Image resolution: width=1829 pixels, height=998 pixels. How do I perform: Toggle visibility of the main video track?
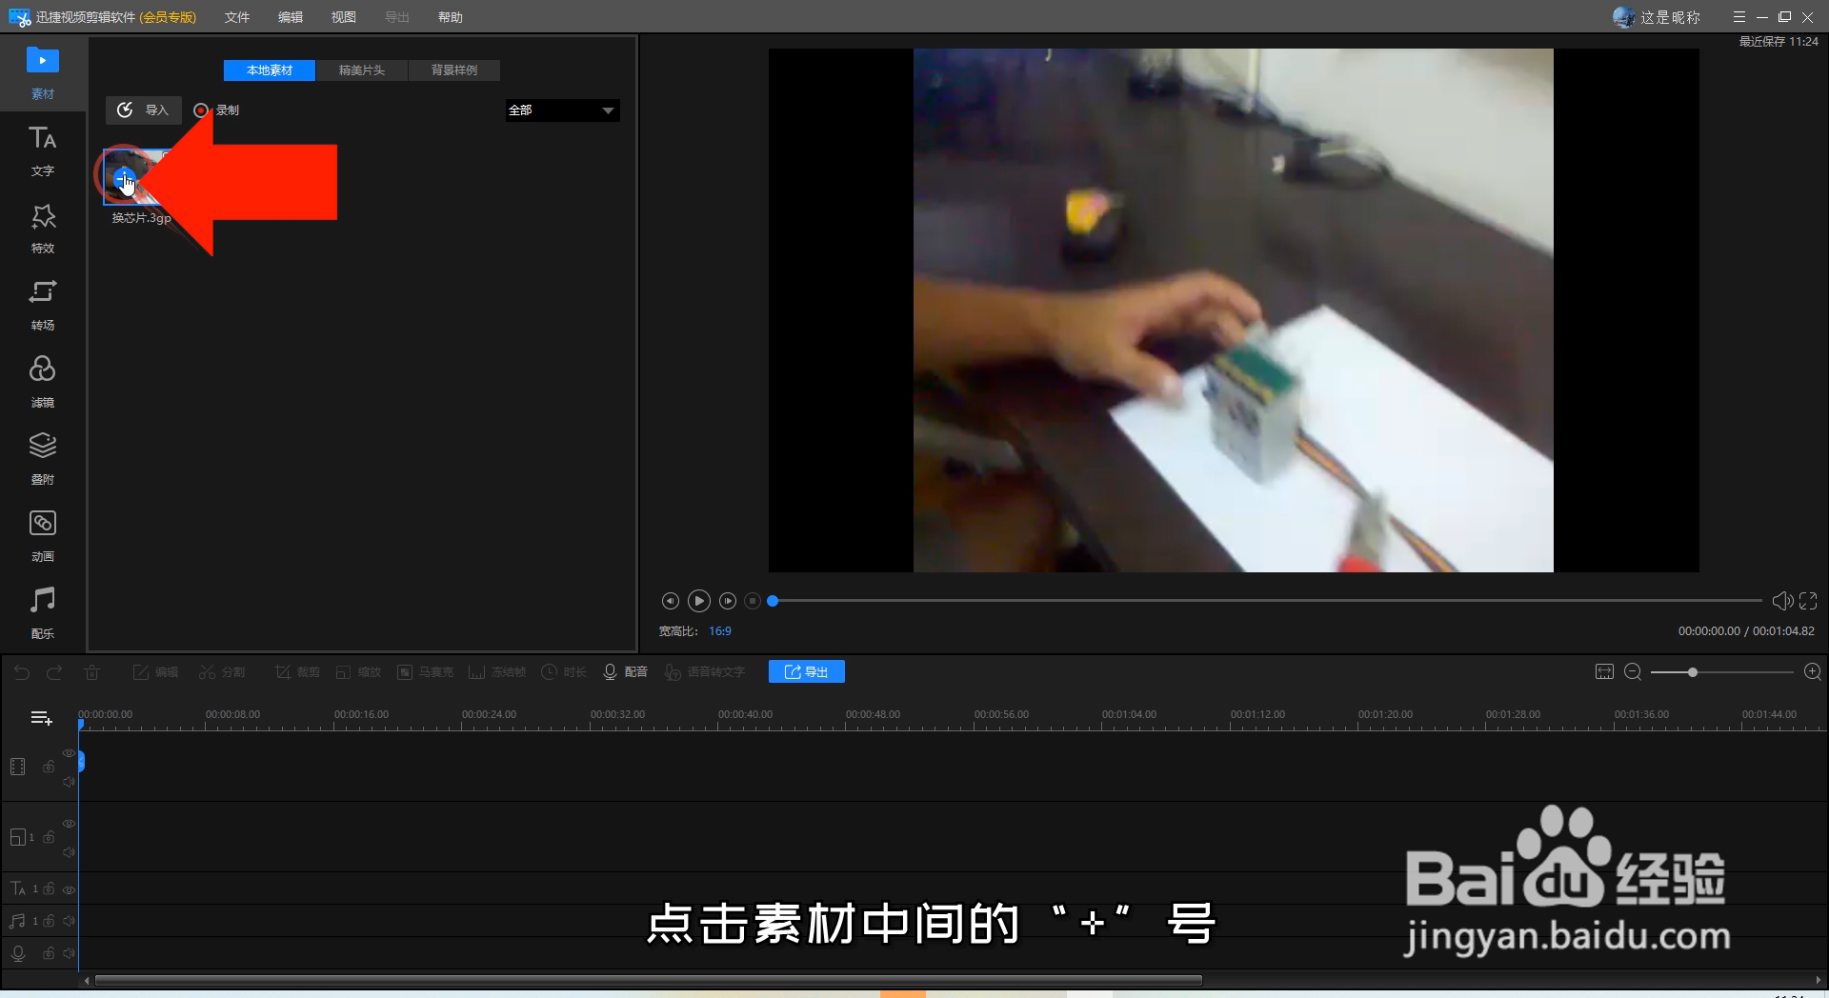[x=68, y=753]
